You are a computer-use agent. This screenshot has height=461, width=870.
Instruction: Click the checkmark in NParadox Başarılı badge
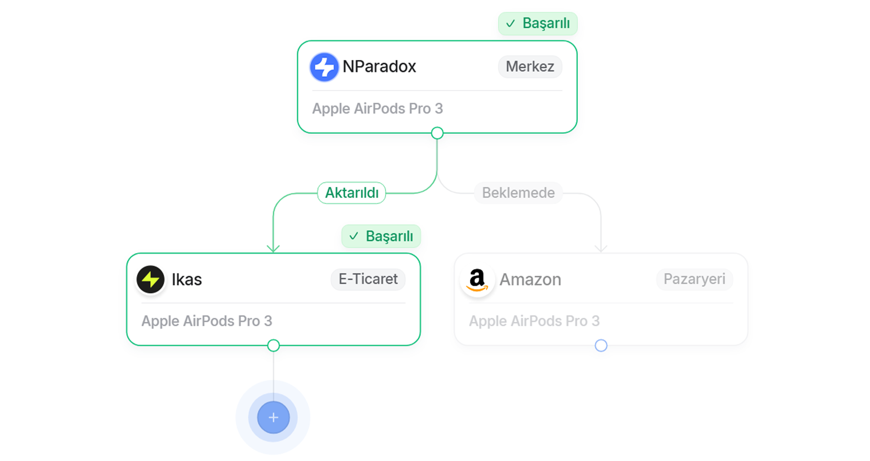point(510,23)
